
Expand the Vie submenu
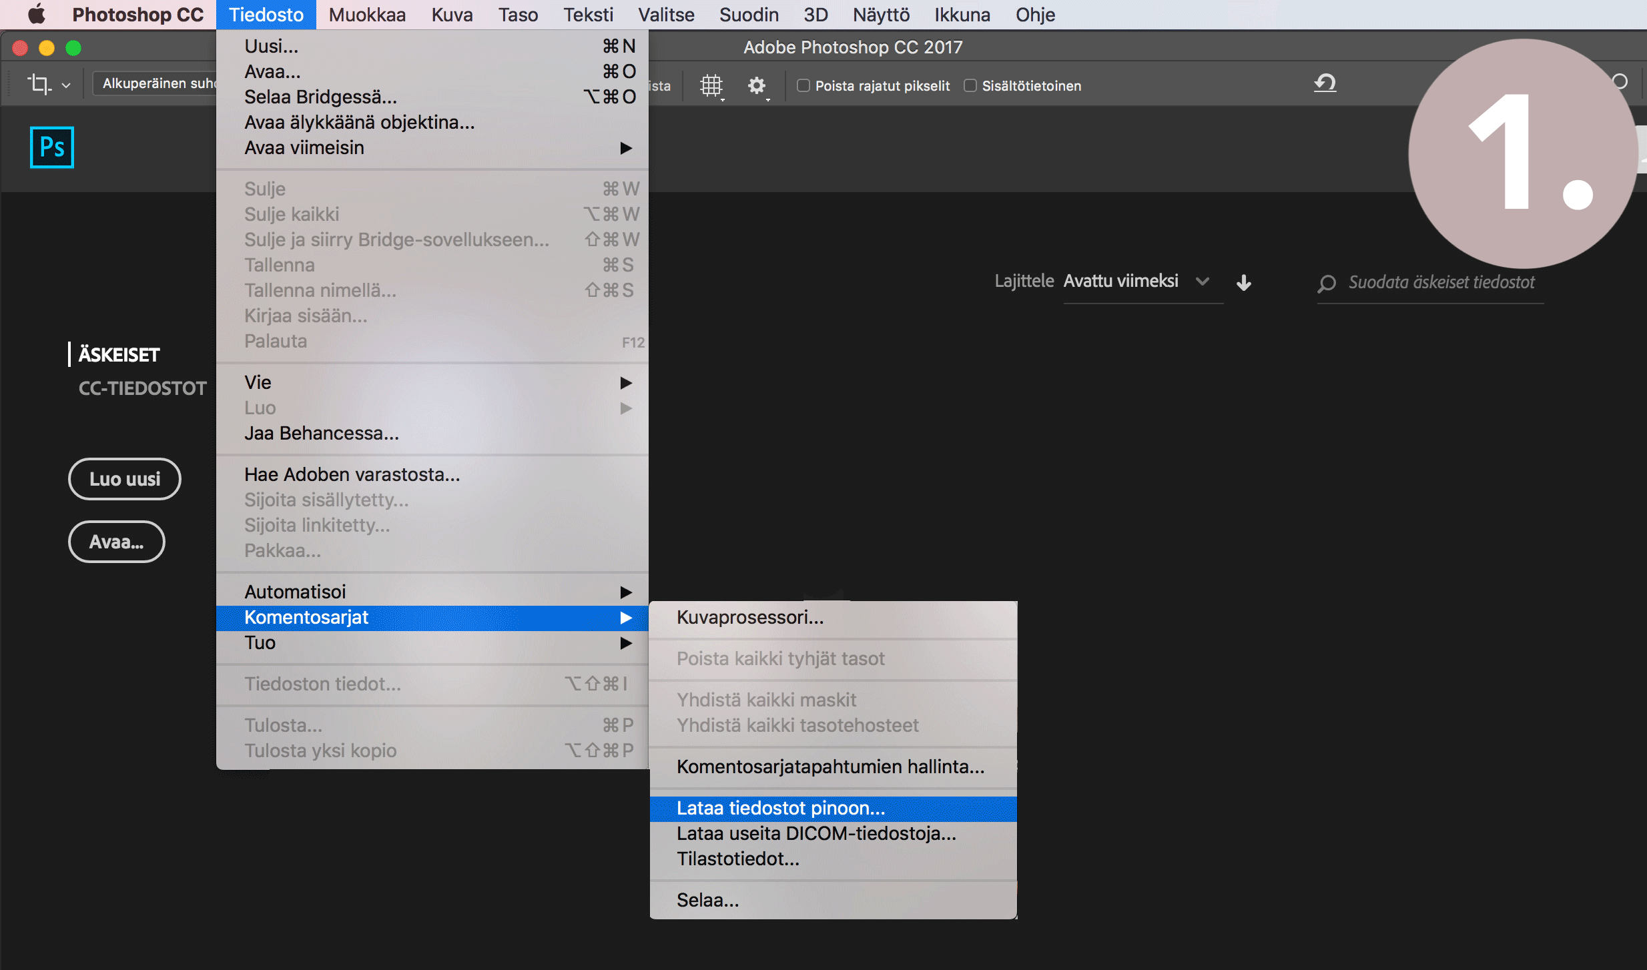point(432,382)
